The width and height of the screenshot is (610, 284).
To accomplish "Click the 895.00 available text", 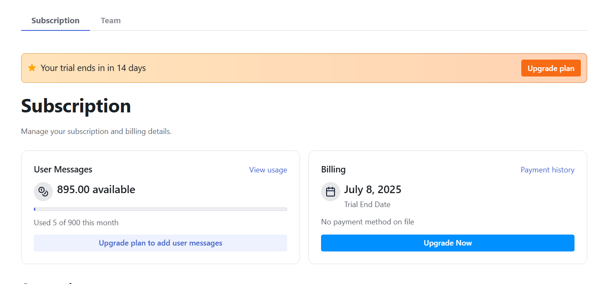I will [x=96, y=190].
